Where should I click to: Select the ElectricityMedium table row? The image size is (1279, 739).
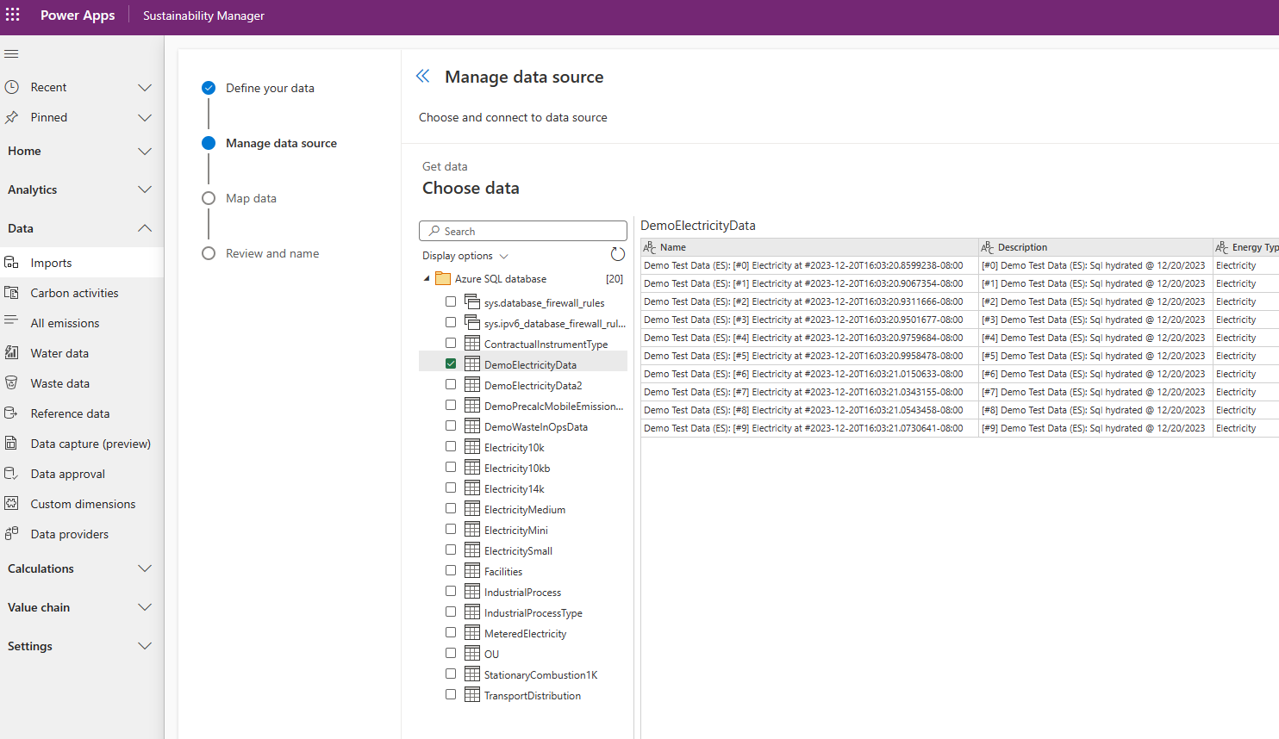[523, 509]
